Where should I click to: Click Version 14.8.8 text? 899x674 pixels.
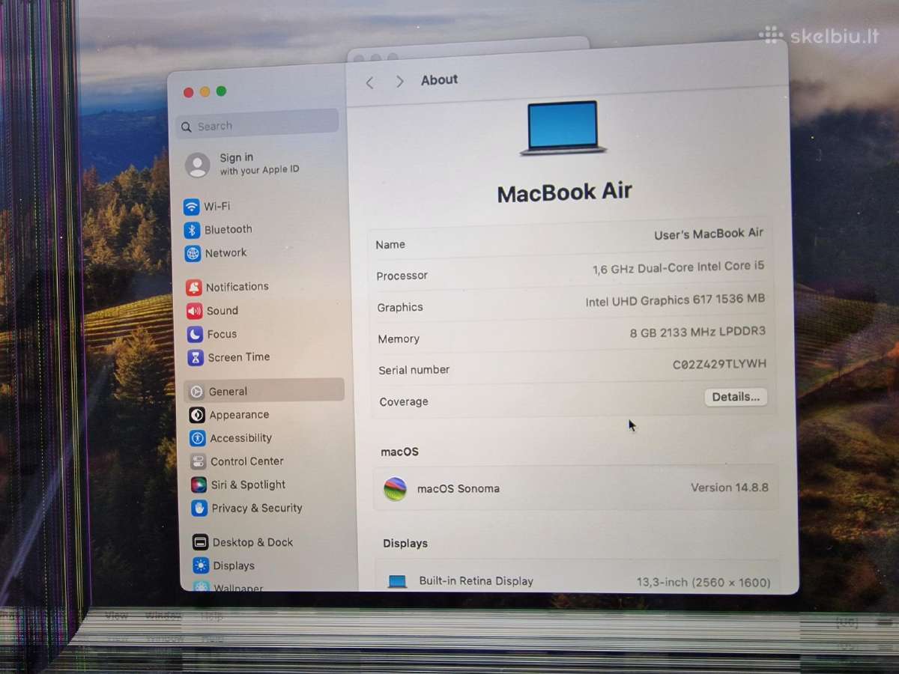pyautogui.click(x=730, y=488)
